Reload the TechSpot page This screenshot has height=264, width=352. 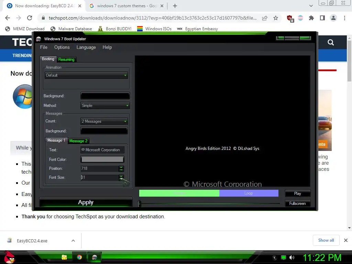coord(30,18)
